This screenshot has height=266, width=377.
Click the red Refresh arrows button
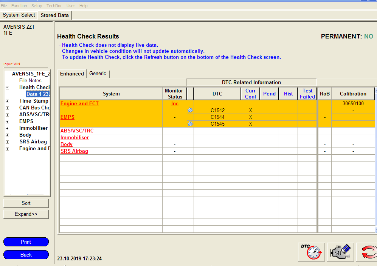pos(368,252)
